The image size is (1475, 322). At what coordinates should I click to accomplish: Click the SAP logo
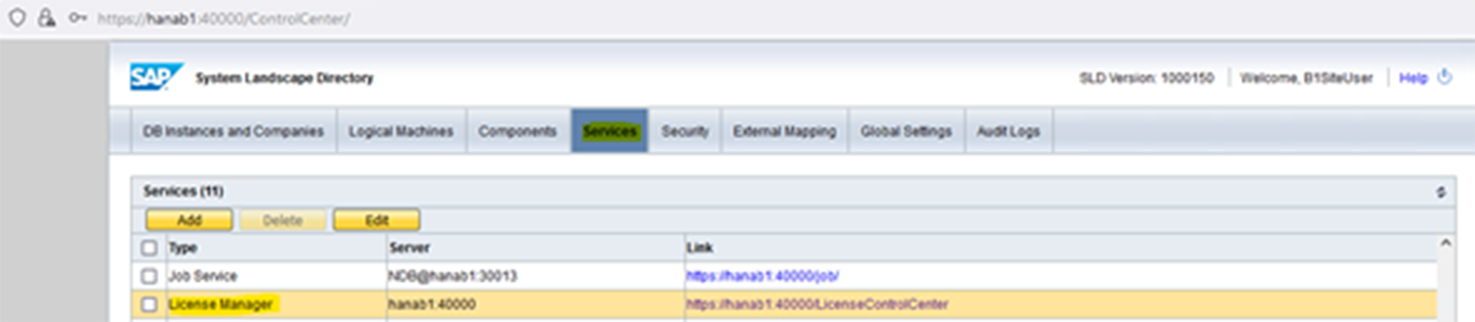[155, 77]
